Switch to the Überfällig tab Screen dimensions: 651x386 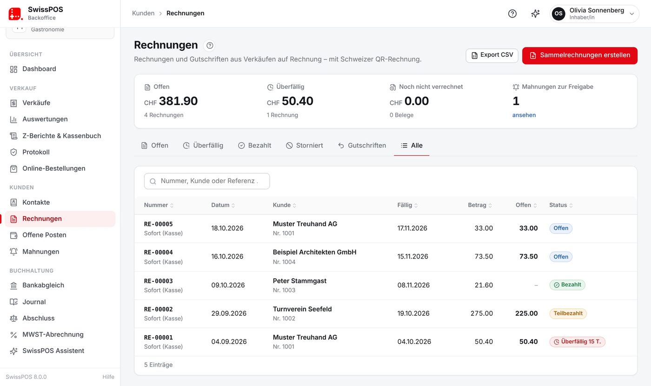203,146
